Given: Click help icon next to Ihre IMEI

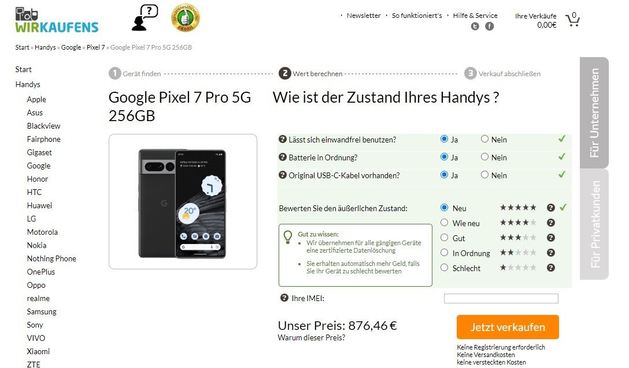Looking at the screenshot, I should (284, 298).
